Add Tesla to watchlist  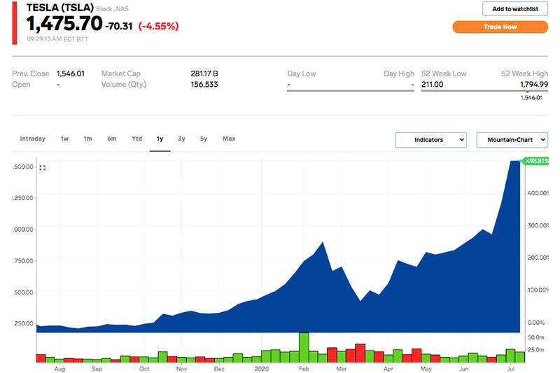coord(514,9)
